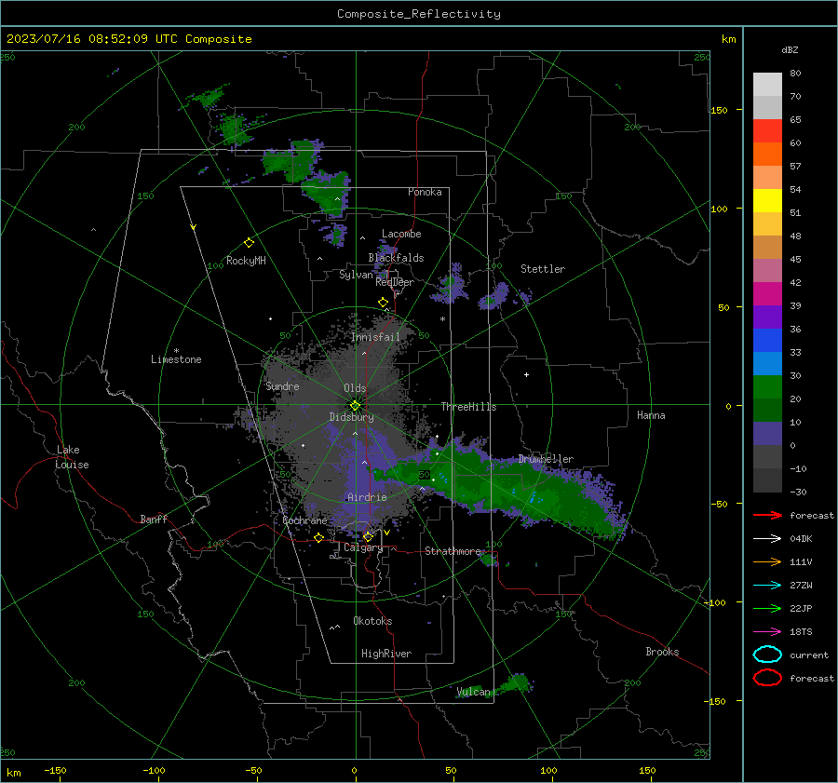This screenshot has width=838, height=783.
Task: Click the RedDeer city label
Action: pyautogui.click(x=395, y=282)
